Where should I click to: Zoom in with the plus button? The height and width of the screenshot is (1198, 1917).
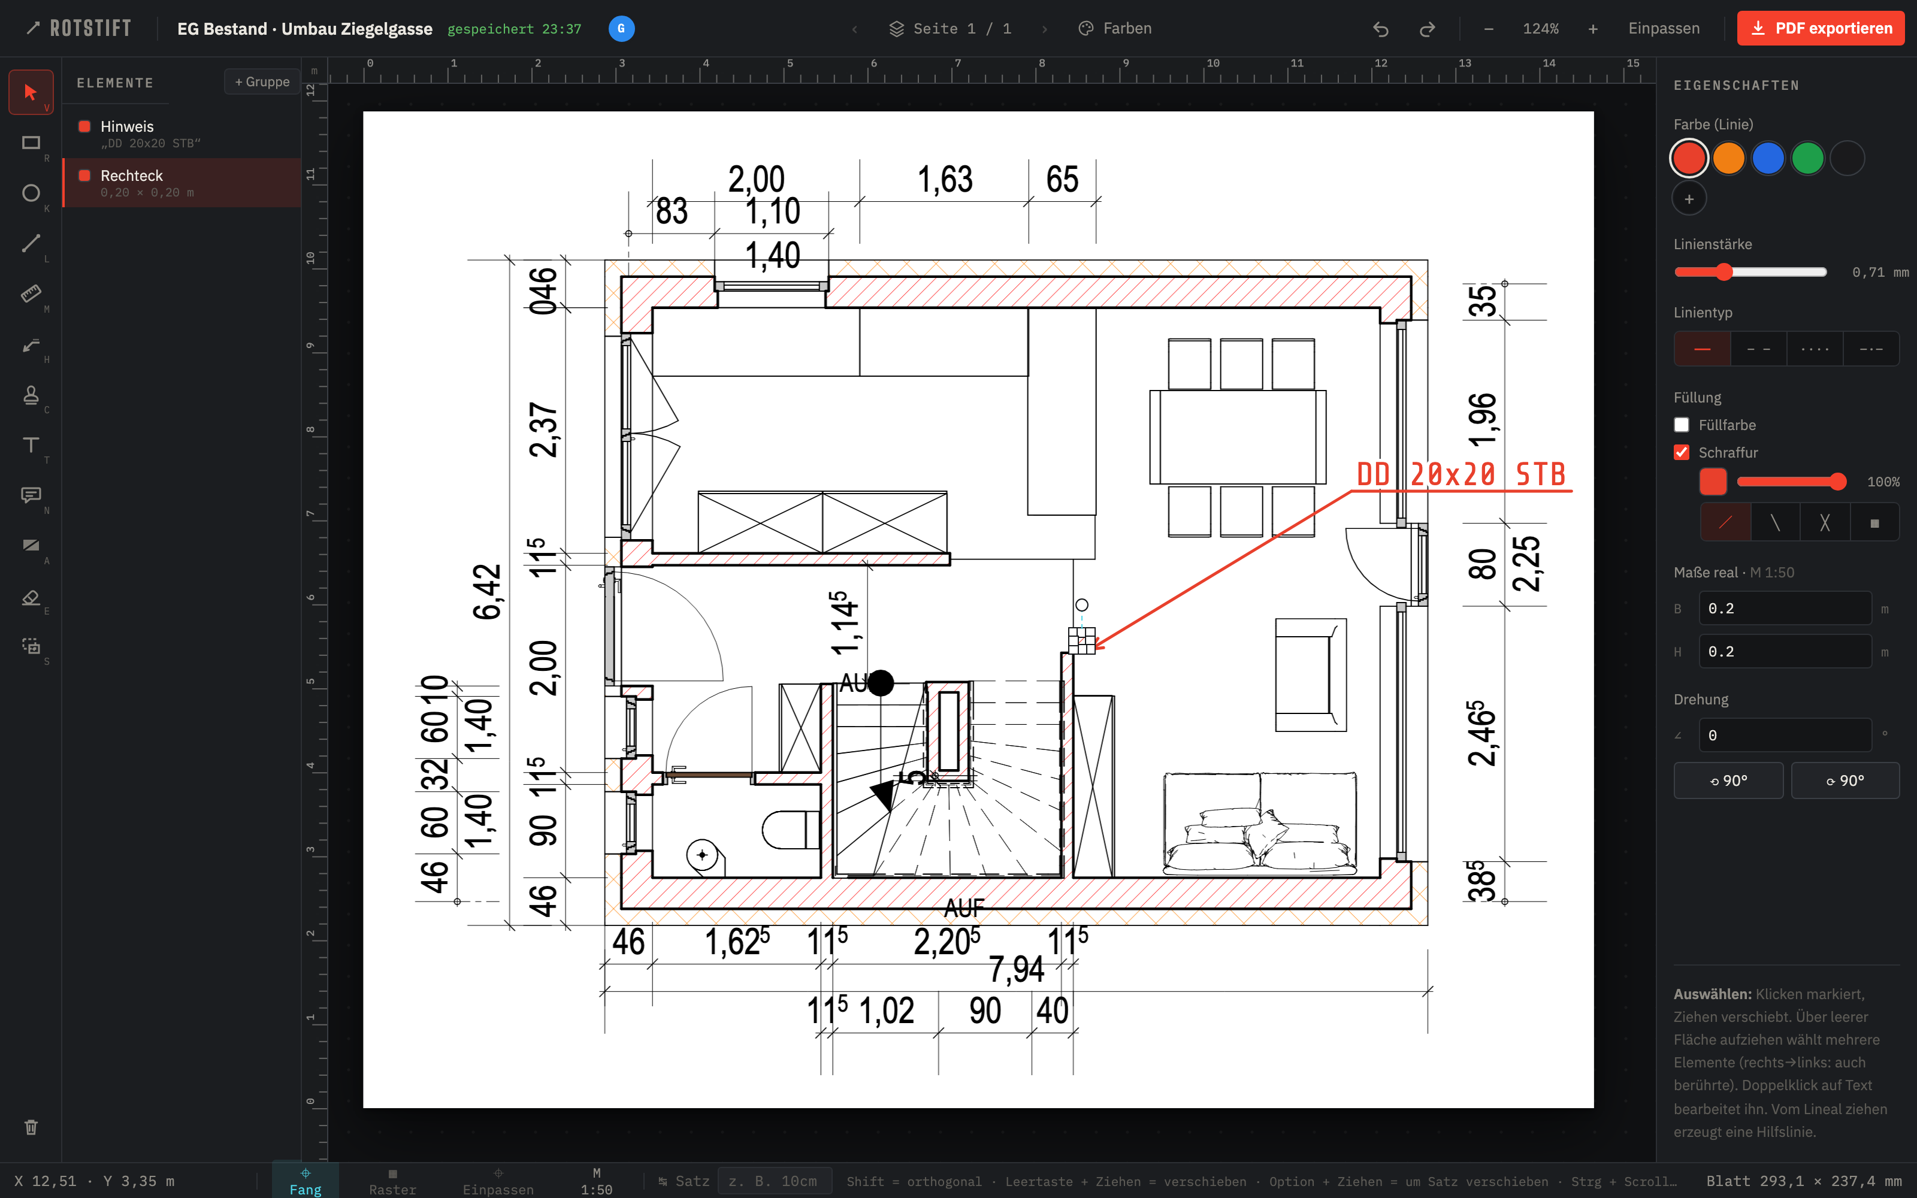[x=1593, y=29]
